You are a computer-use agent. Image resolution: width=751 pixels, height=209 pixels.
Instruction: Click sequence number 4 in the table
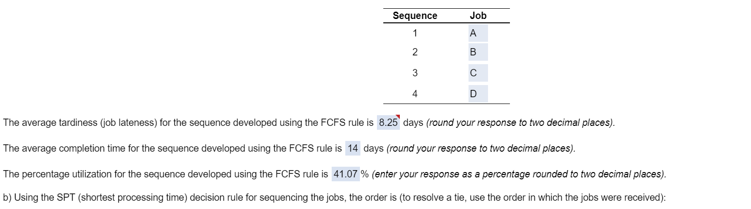(415, 94)
